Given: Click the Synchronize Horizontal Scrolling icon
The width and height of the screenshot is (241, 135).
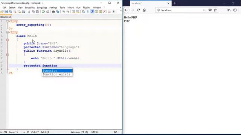Looking at the screenshot, I should 78,12.
